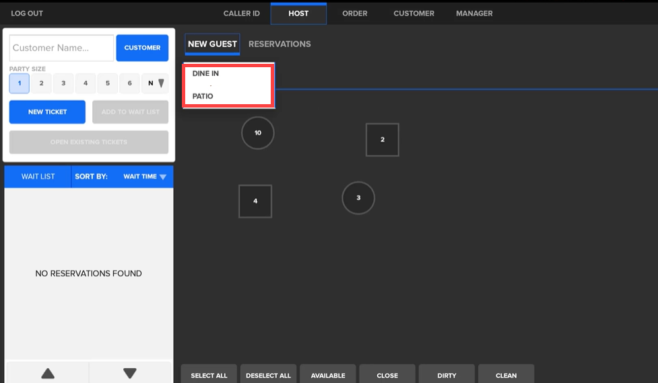Viewport: 658px width, 383px height.
Task: Choose Dine In from the dropdown list
Action: pyautogui.click(x=206, y=74)
